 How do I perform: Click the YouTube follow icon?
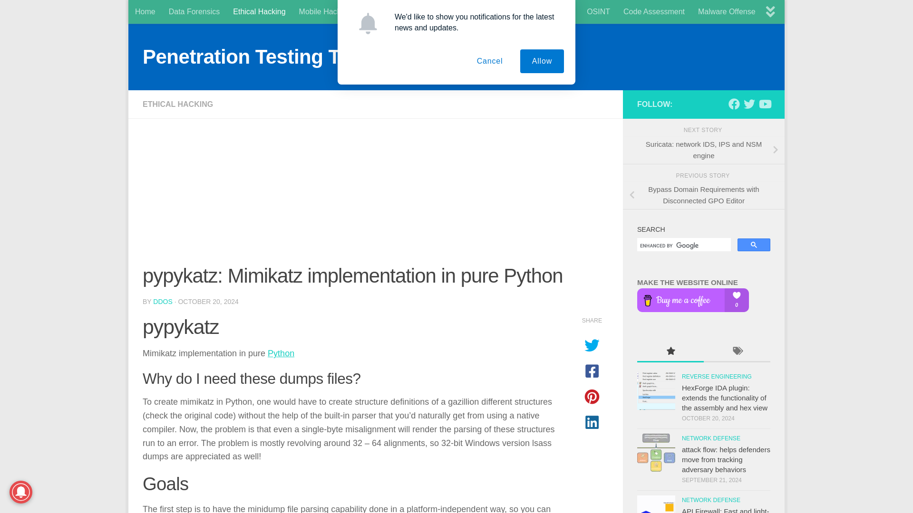tap(765, 104)
